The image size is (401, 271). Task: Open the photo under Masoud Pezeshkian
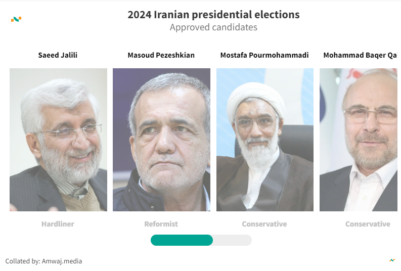161,140
